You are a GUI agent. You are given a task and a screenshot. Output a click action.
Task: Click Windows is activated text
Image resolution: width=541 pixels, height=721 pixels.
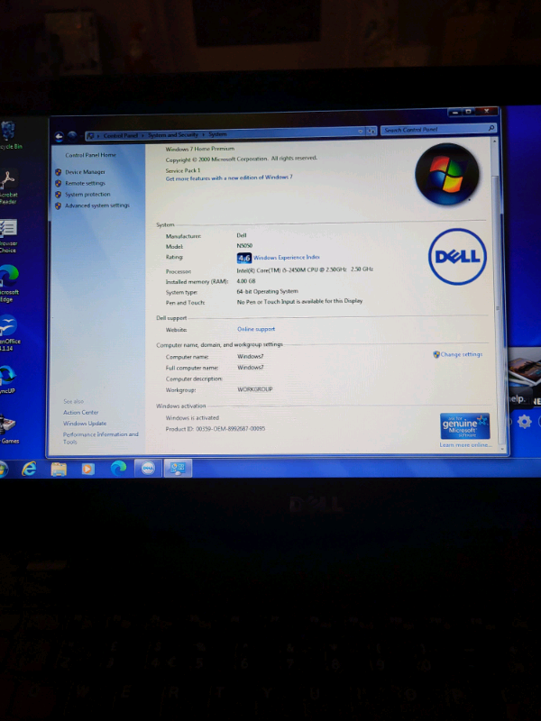192,418
